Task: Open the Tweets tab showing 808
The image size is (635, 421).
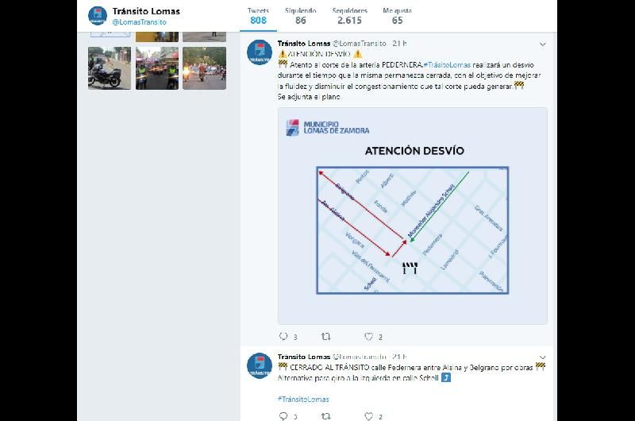Action: (258, 16)
